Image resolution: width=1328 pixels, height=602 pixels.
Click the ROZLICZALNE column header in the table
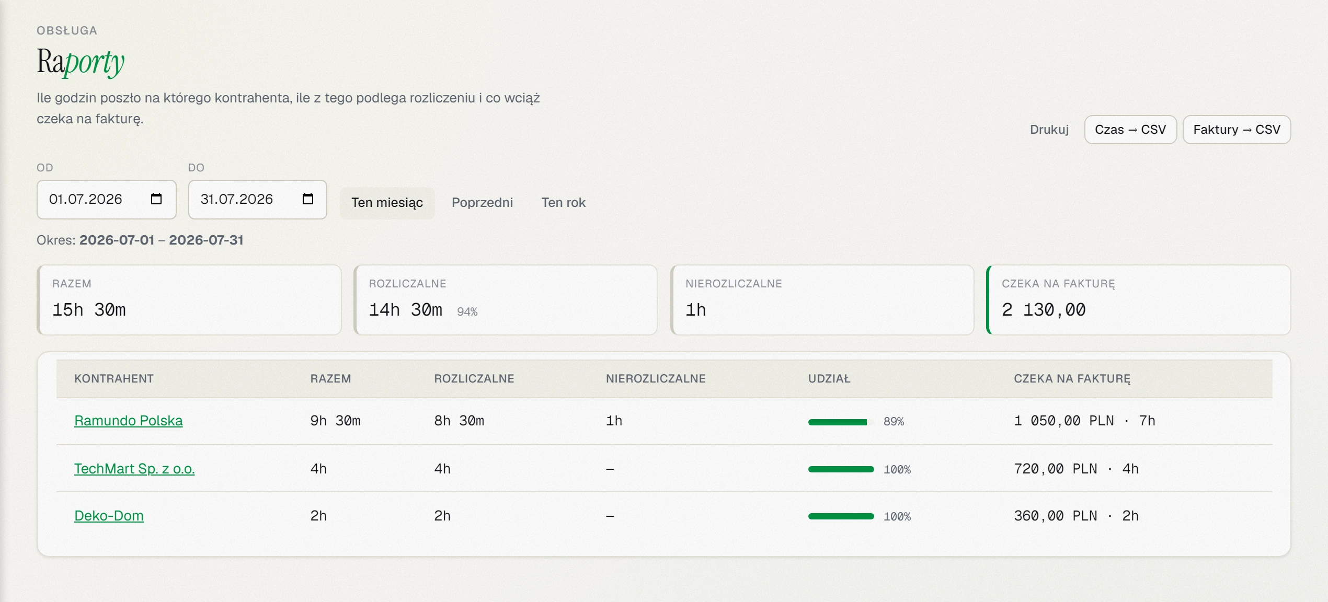(474, 379)
